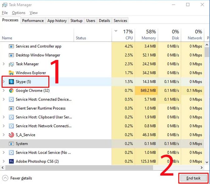
Task: Expand the Skype (5) process group
Action: pos(4,82)
